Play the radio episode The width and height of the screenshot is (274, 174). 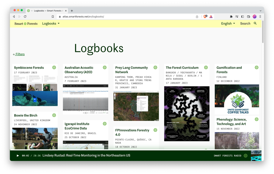pos(18,156)
